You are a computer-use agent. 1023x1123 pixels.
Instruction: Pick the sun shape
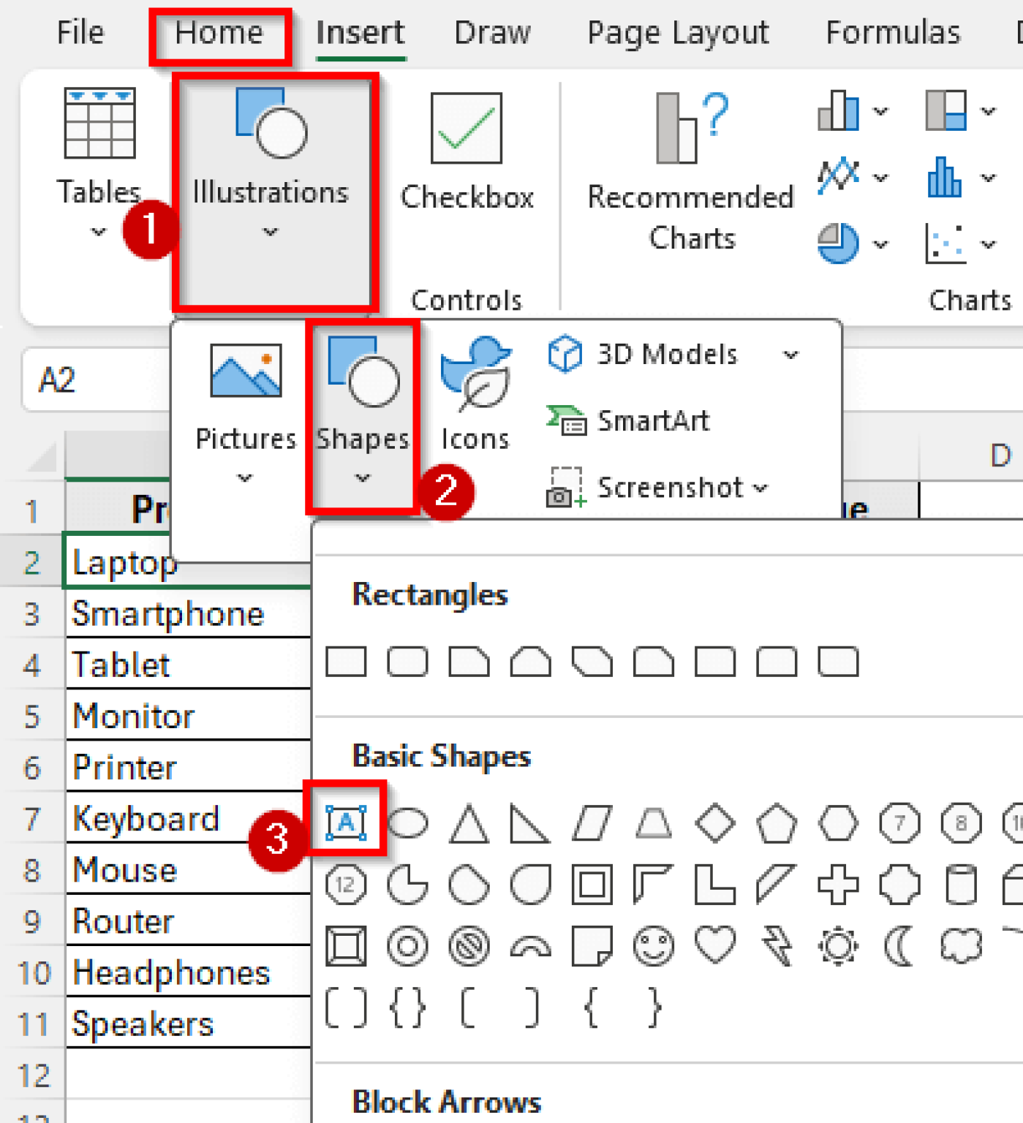pyautogui.click(x=838, y=945)
